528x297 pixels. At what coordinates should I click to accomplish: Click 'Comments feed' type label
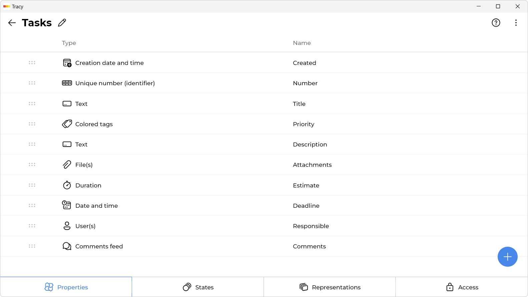(x=99, y=246)
